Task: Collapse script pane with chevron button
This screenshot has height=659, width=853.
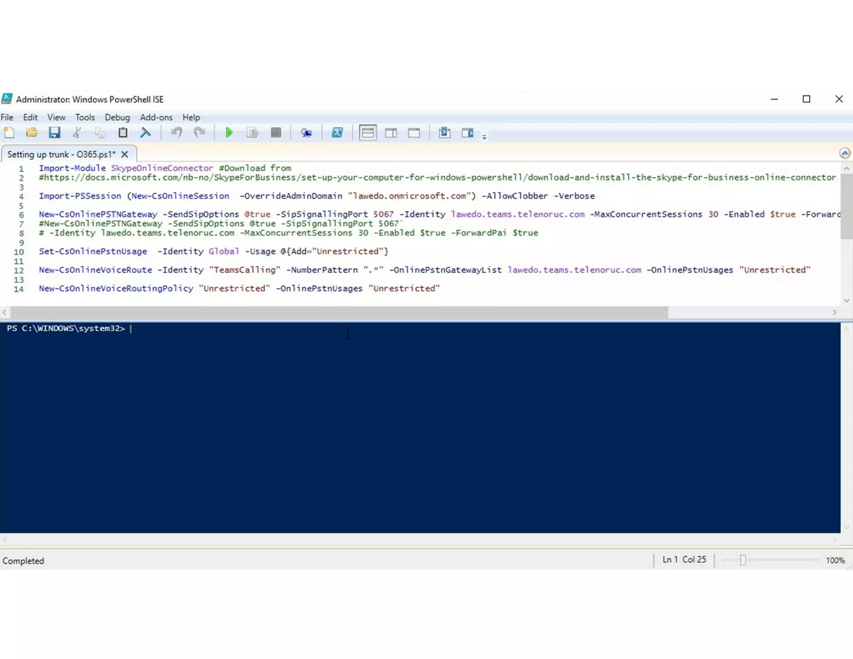Action: (x=844, y=153)
